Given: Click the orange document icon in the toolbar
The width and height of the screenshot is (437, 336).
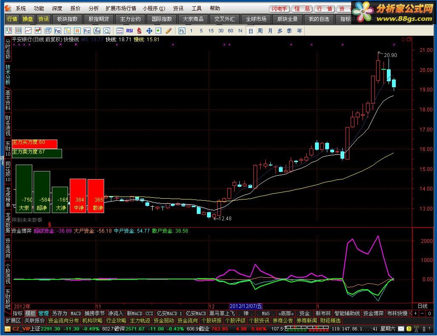Looking at the screenshot, I should tap(77, 31).
